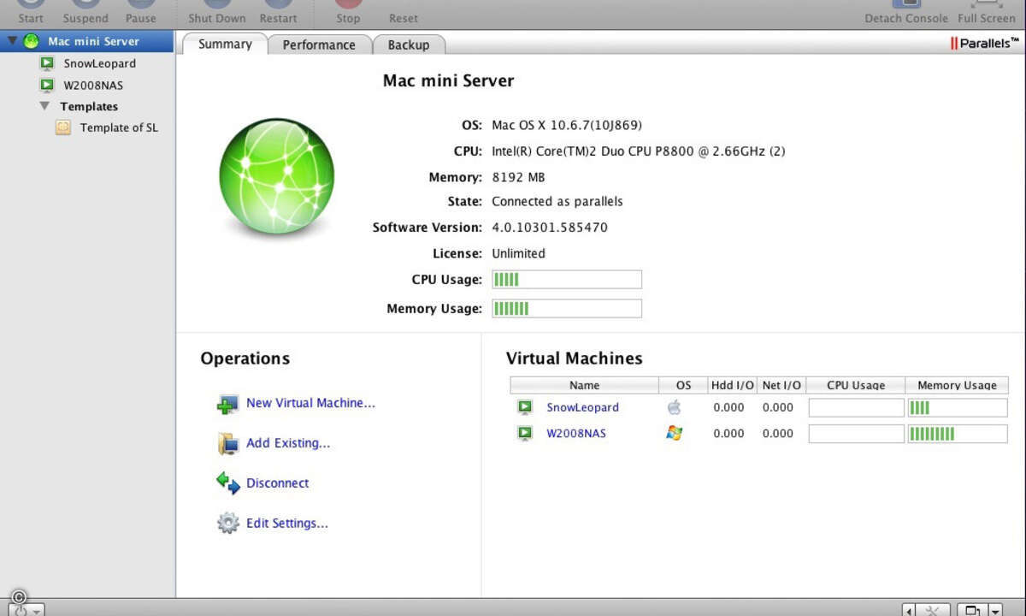Click the License value "Unlimited"

click(x=518, y=253)
